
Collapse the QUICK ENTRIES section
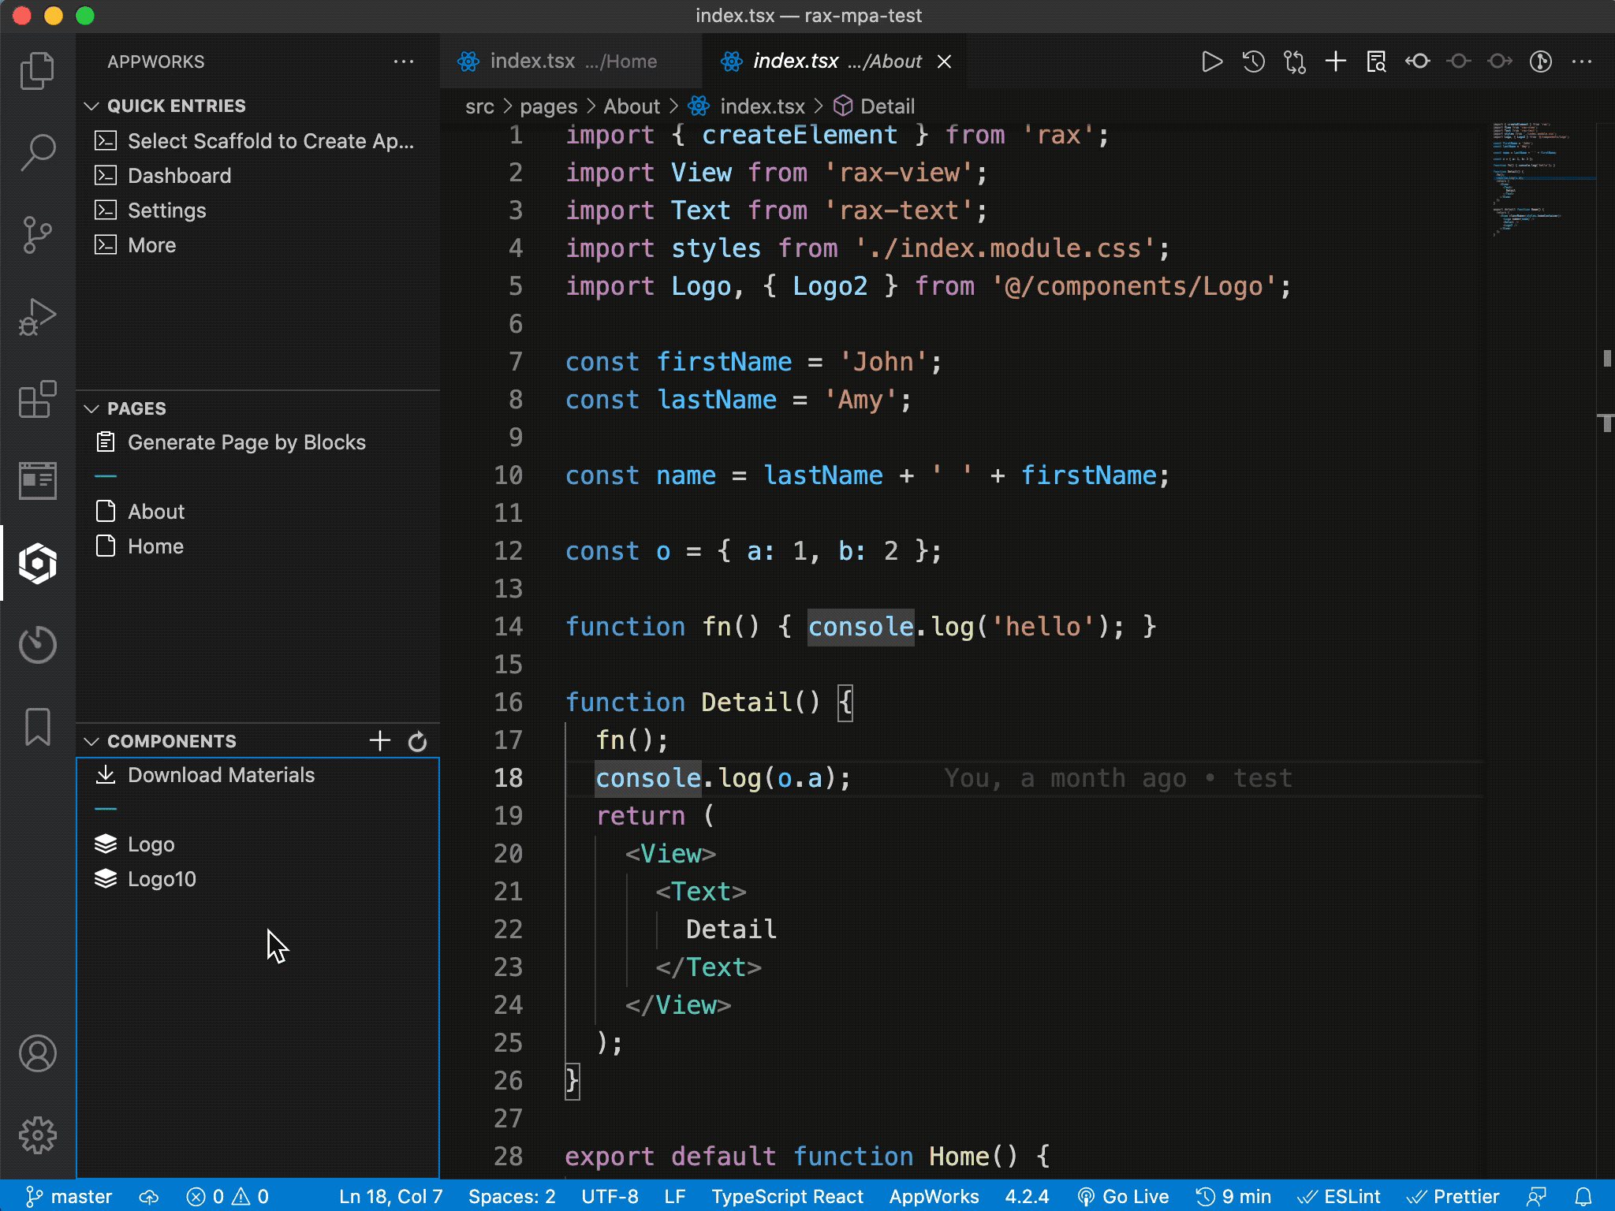[x=91, y=106]
